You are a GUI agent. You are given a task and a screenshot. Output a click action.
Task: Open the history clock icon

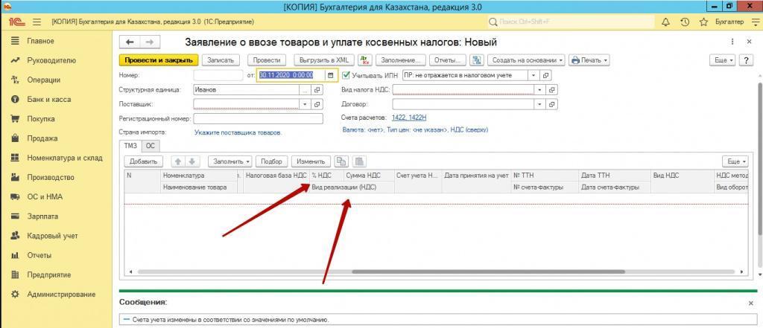(x=685, y=22)
